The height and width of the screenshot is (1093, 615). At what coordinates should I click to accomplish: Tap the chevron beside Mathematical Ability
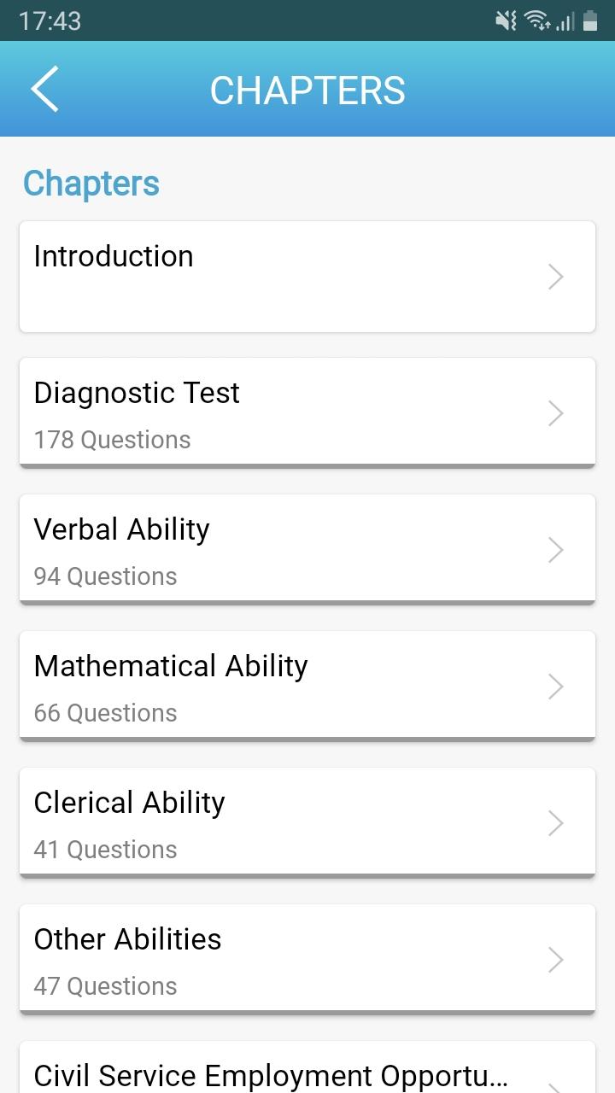coord(556,687)
